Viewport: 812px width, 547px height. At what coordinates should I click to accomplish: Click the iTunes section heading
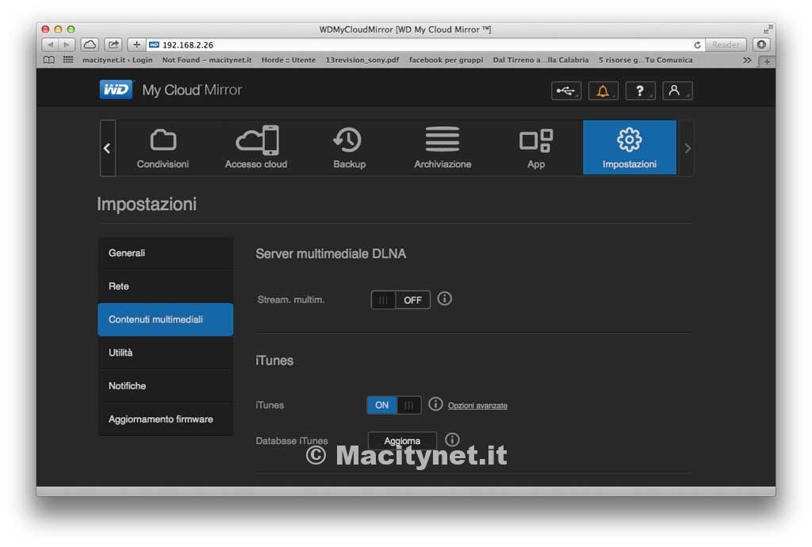274,360
